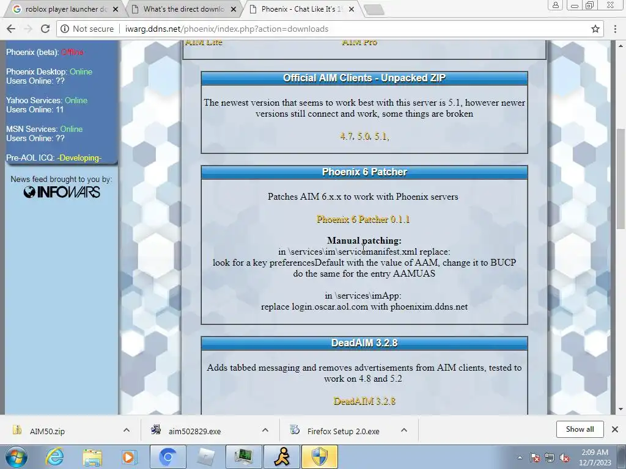Expand options arrow for Firefox Setup 2.0.exe

click(404, 430)
